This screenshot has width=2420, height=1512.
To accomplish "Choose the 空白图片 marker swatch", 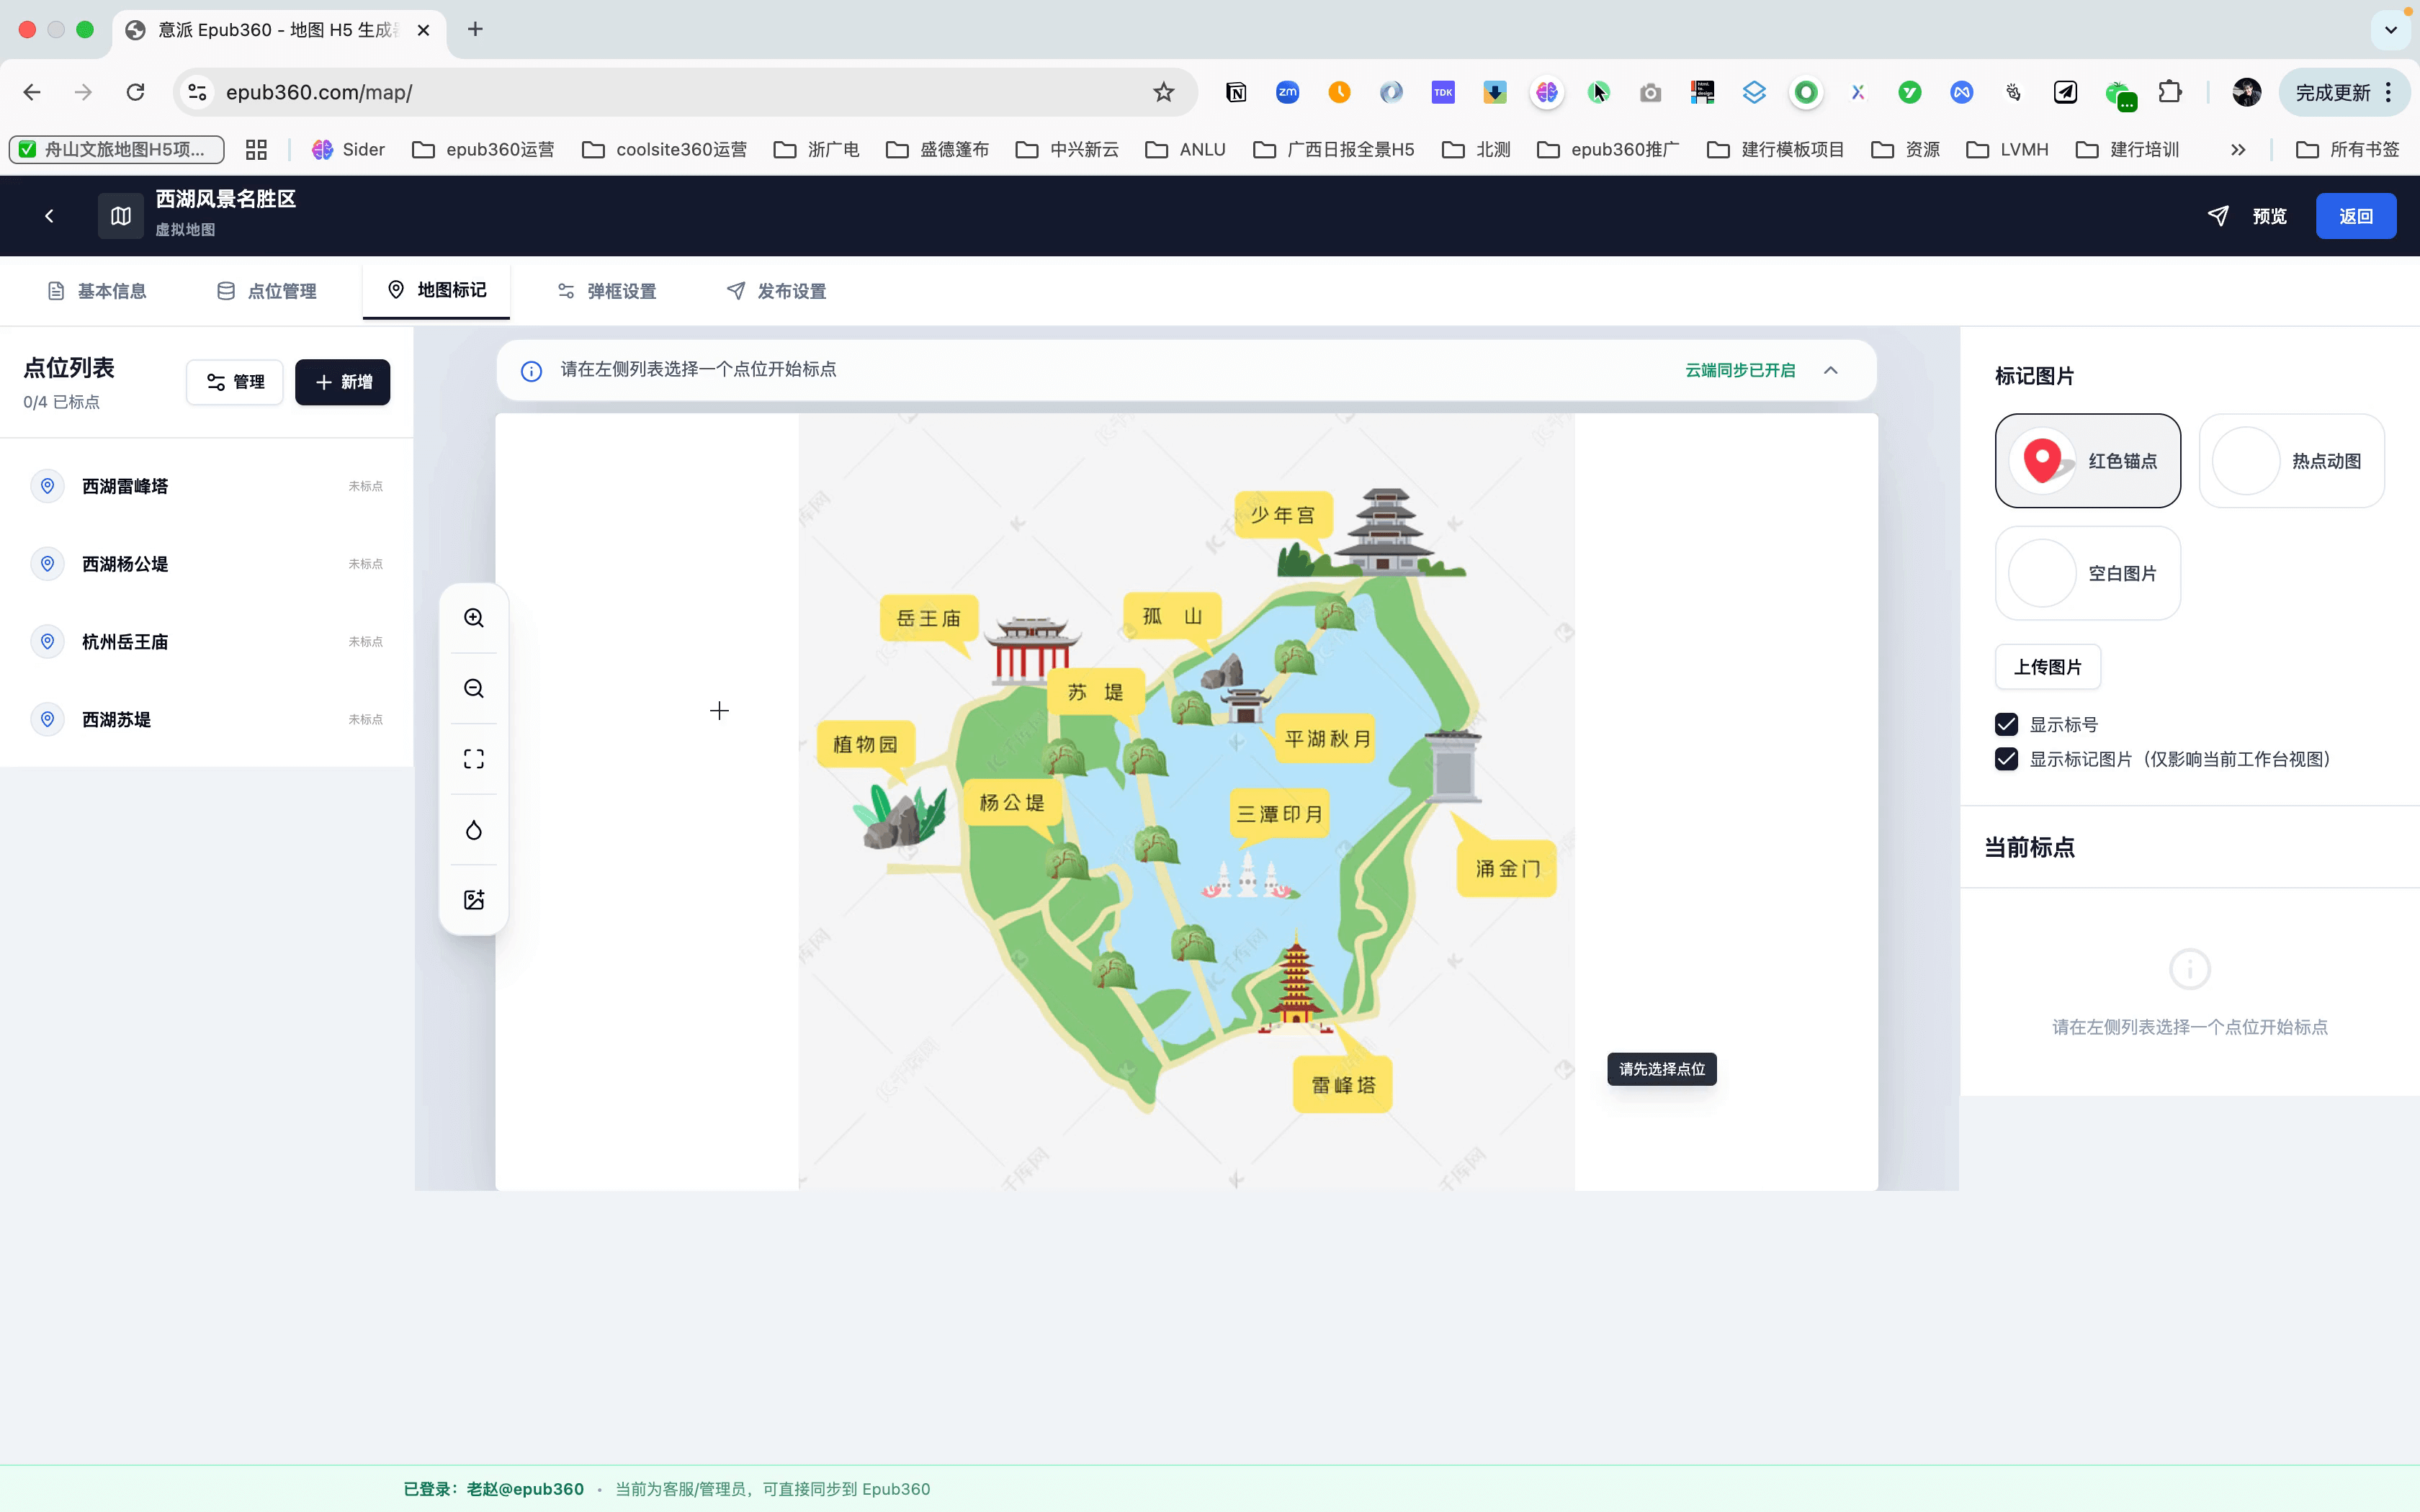I will click(x=2087, y=573).
